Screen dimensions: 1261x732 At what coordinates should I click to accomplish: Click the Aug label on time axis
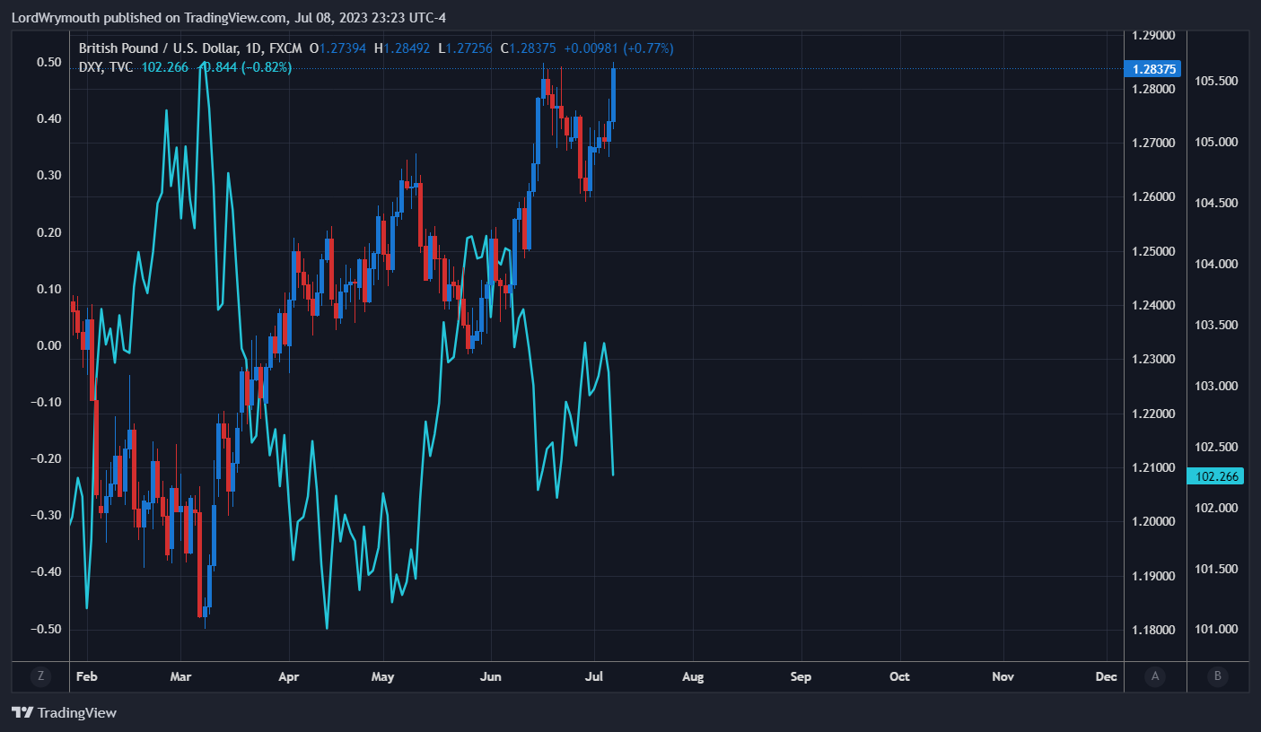(693, 676)
